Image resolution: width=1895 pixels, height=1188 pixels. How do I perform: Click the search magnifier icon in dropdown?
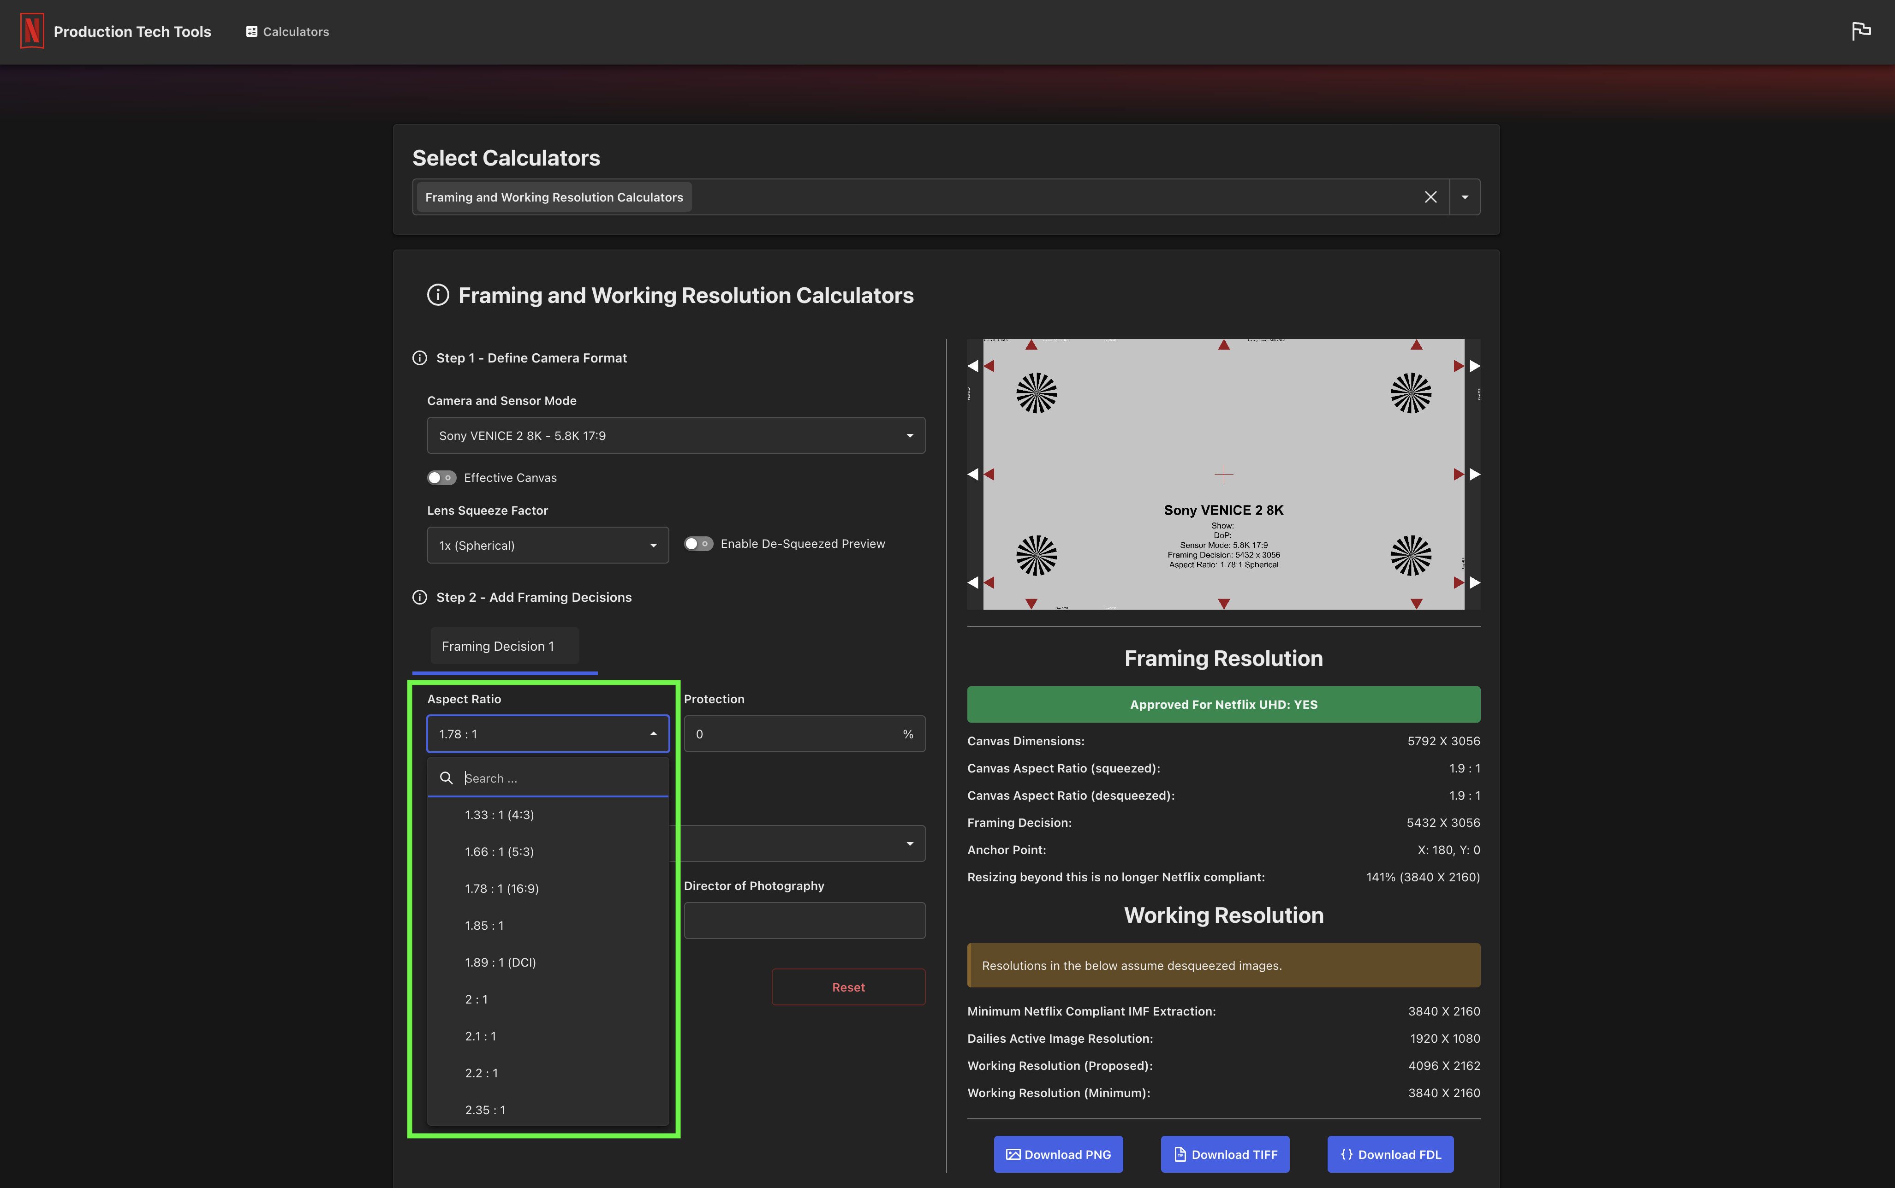point(446,778)
